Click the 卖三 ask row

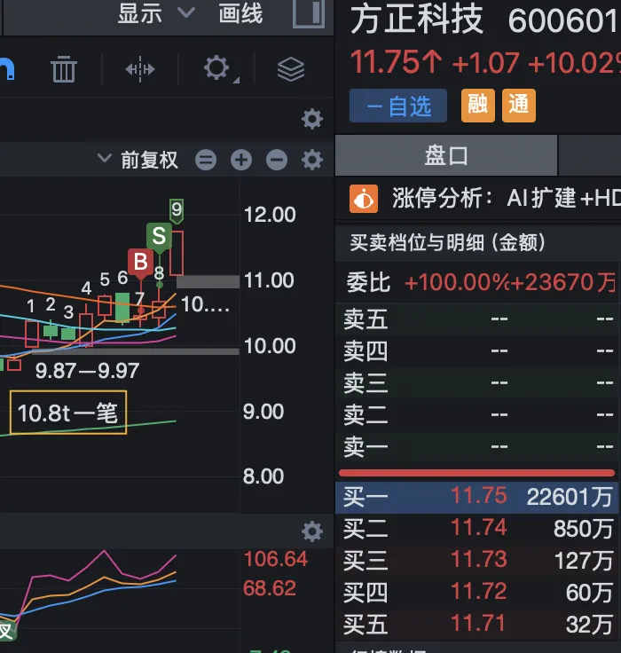click(477, 383)
